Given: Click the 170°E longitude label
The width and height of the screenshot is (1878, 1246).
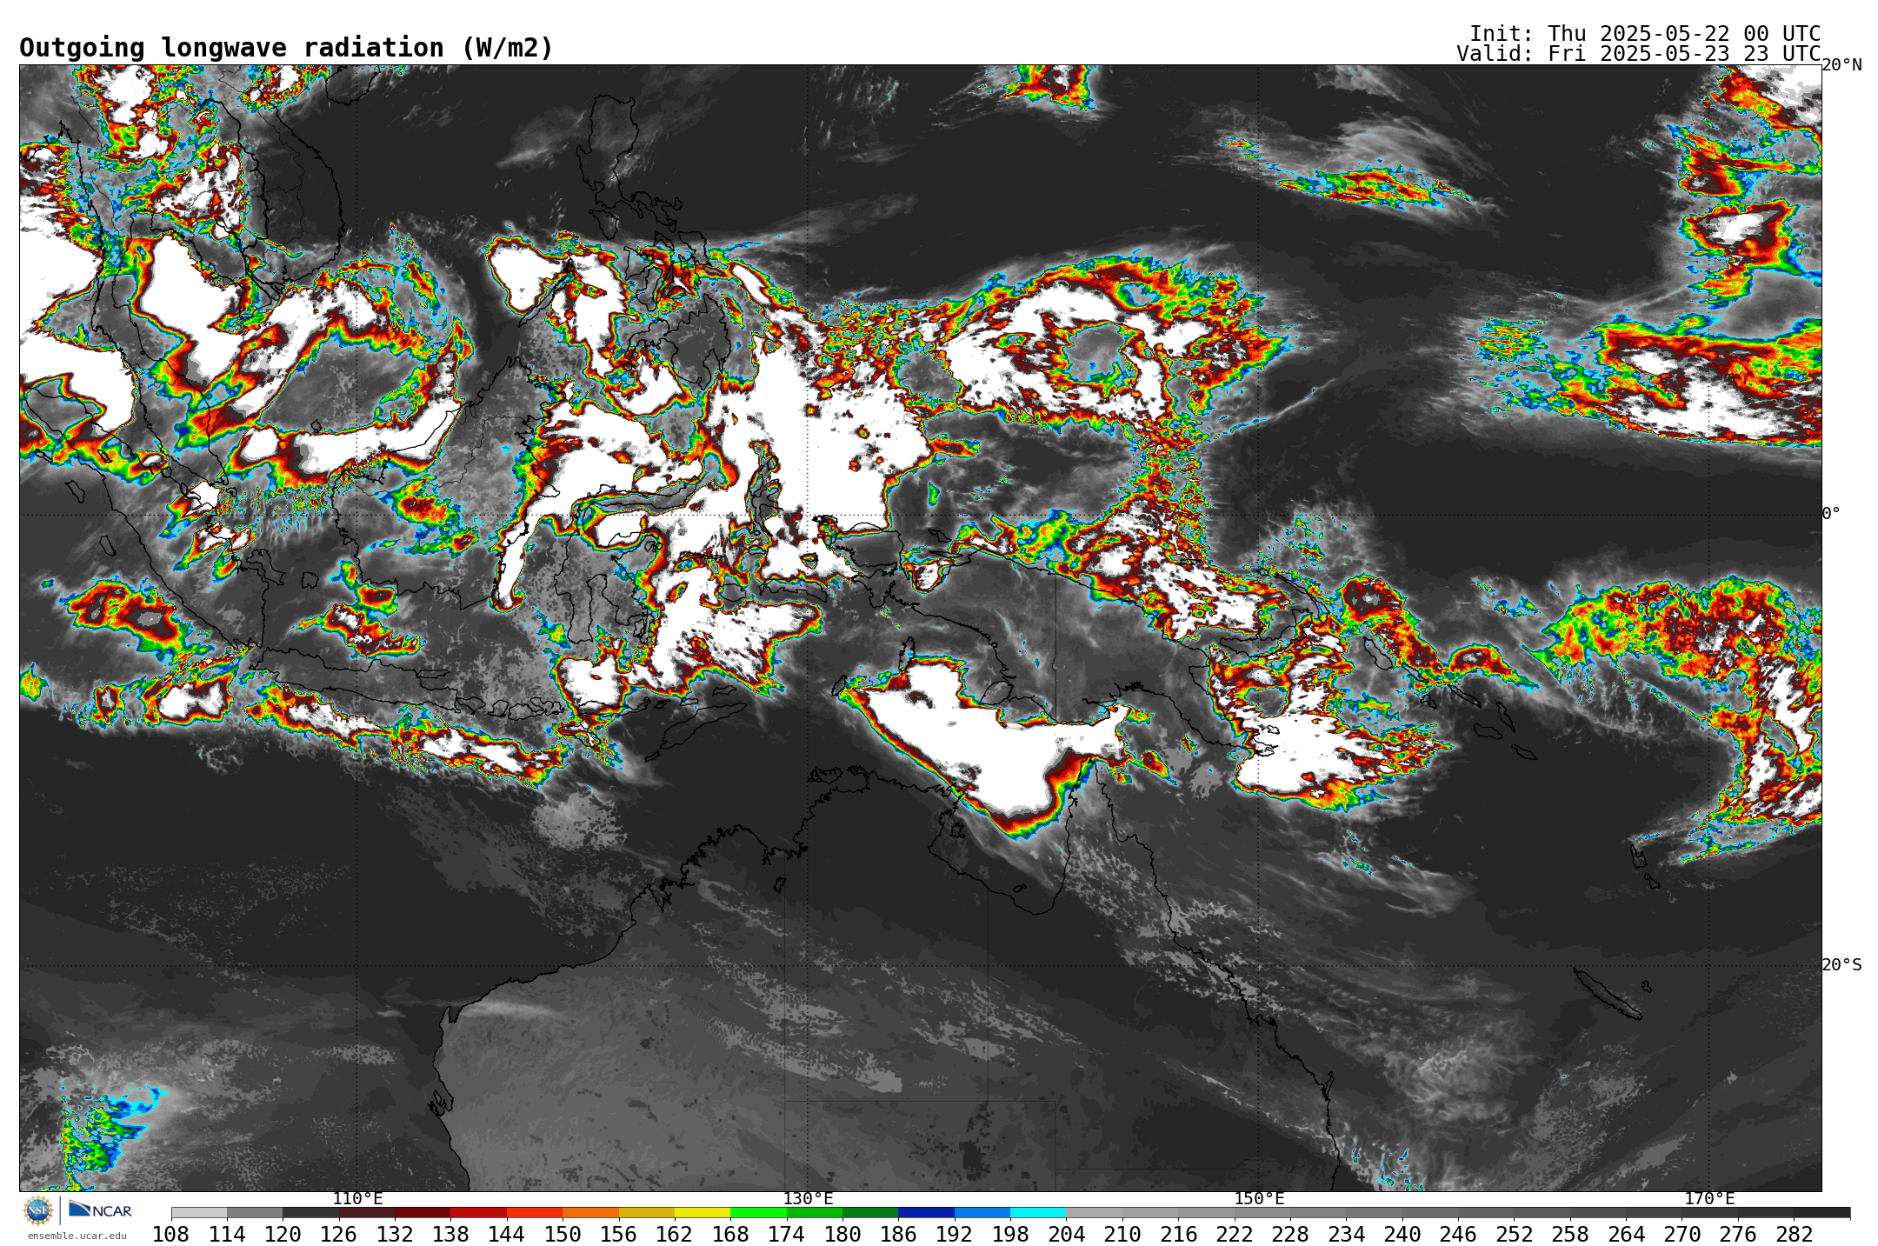Looking at the screenshot, I should pos(1709,1199).
